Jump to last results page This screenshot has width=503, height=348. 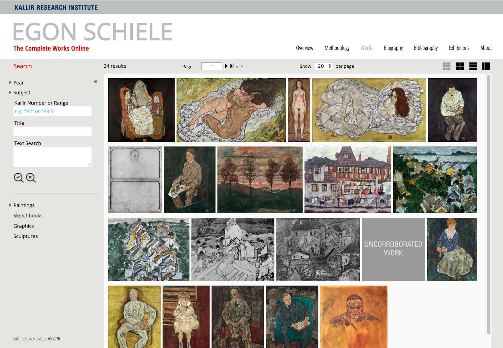tap(232, 66)
